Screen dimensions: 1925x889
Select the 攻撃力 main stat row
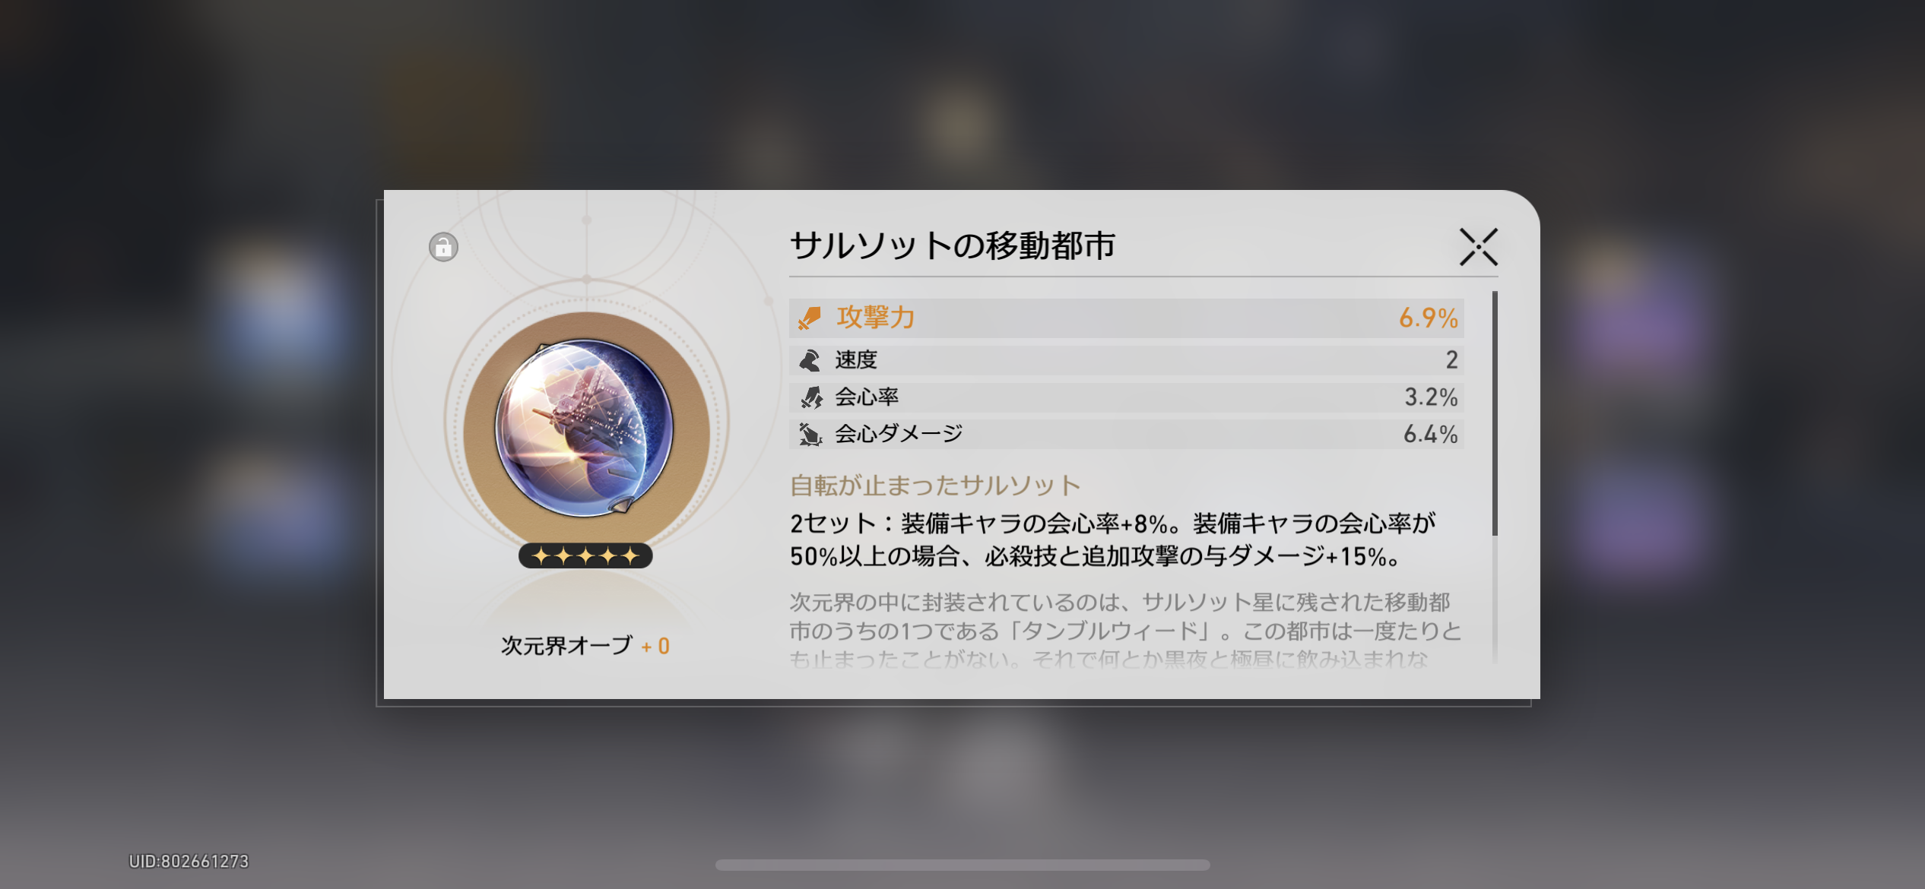click(x=1126, y=318)
